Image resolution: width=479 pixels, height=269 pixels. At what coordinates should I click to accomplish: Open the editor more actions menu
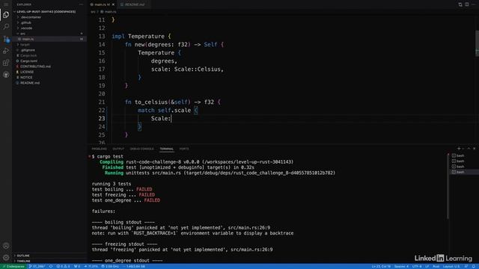(x=474, y=4)
